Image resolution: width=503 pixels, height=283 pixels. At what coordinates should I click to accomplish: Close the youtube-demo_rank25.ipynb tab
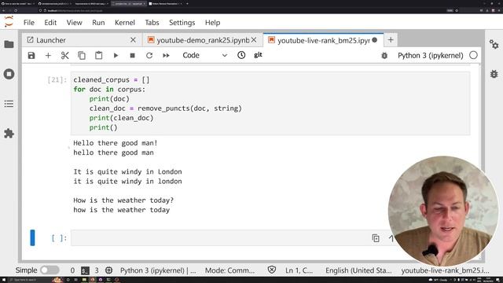click(x=254, y=40)
